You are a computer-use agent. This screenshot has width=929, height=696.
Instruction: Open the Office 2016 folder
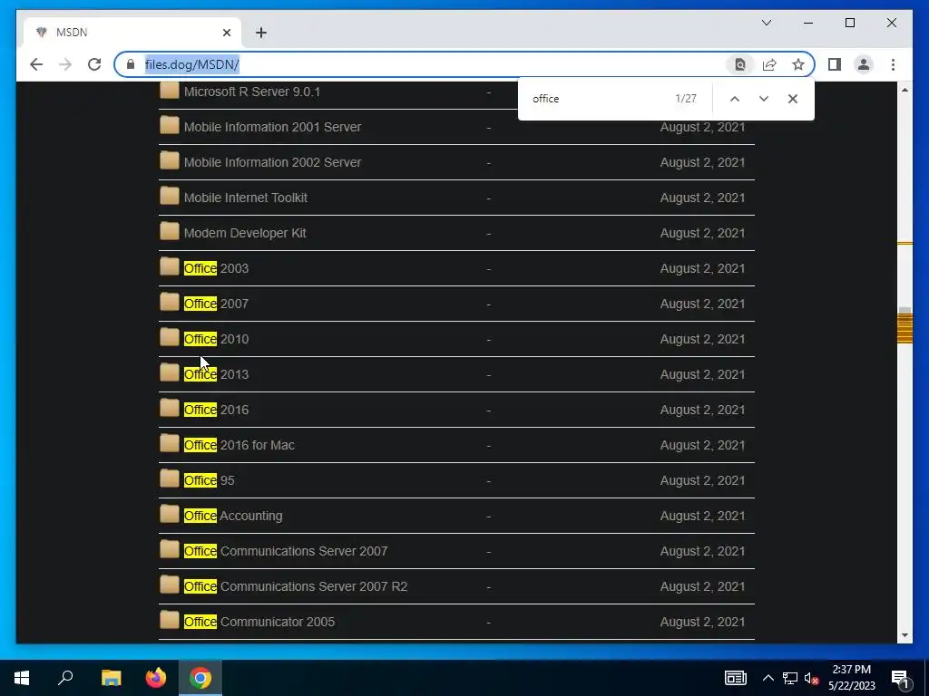[216, 410]
